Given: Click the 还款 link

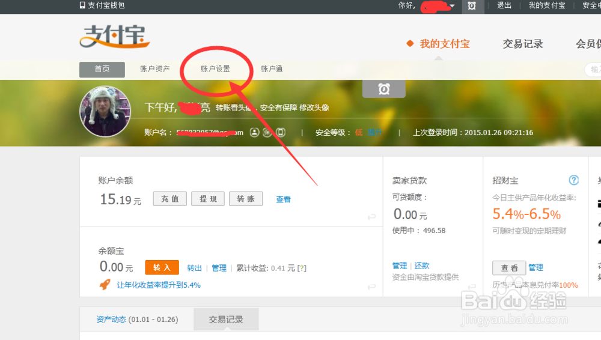Looking at the screenshot, I should coord(422,266).
